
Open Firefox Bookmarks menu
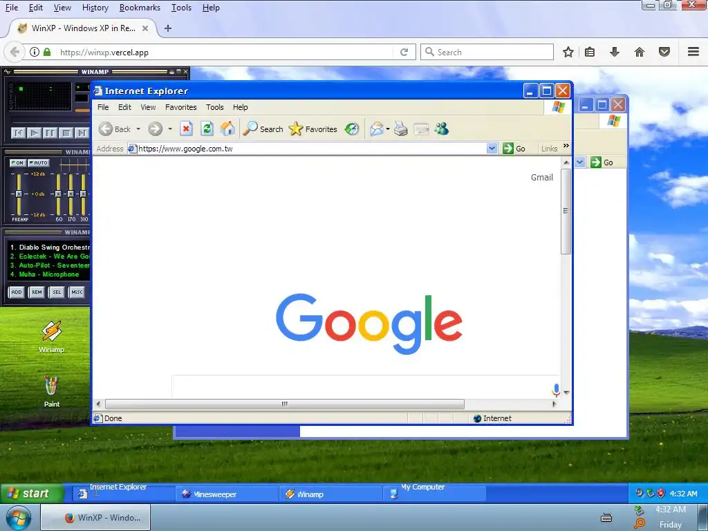pyautogui.click(x=140, y=8)
